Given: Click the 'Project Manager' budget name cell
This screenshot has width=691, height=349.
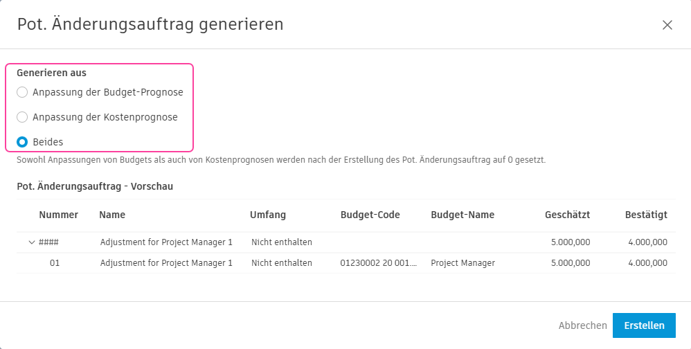Looking at the screenshot, I should [463, 263].
